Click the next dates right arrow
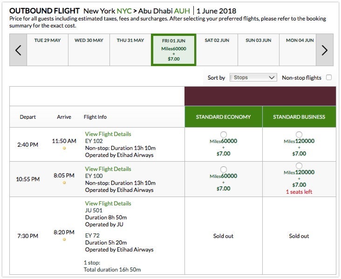Screen dimensions: 341x279 325,50
